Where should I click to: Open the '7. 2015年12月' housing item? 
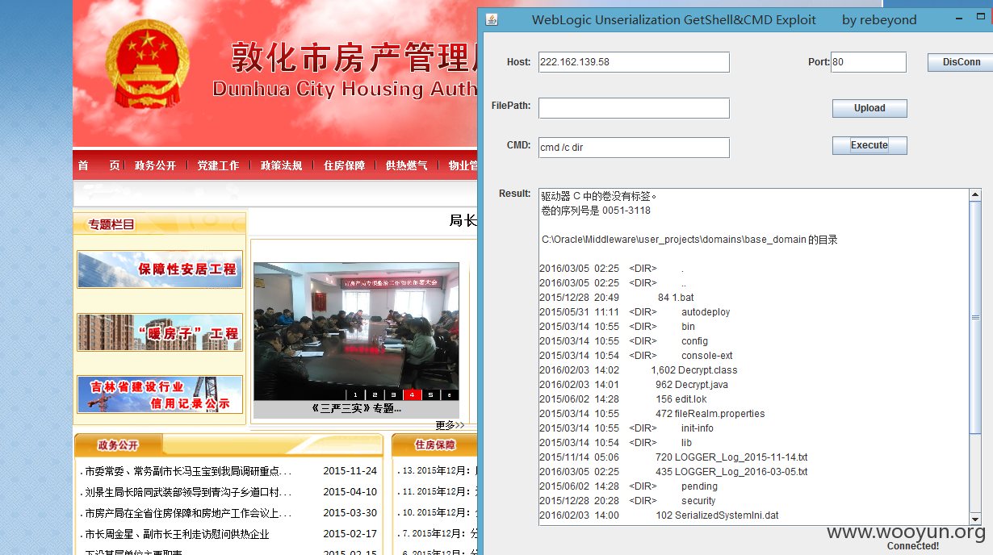tap(440, 534)
